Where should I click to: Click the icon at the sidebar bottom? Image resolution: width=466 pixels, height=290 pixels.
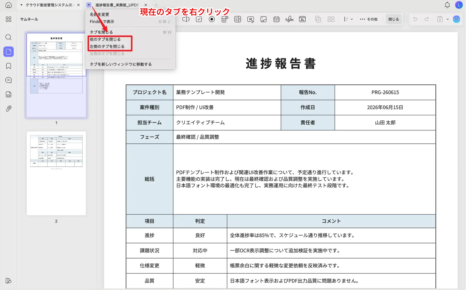[8, 281]
